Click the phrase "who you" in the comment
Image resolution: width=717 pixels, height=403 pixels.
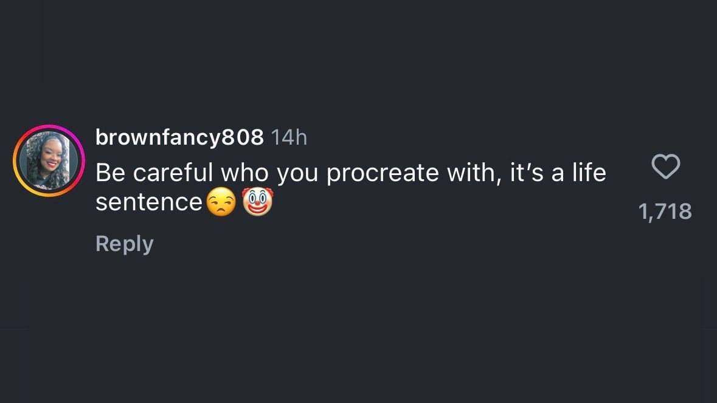click(x=270, y=174)
